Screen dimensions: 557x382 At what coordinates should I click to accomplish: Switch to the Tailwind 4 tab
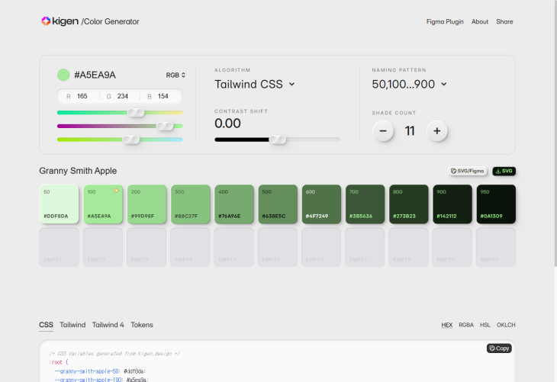click(x=108, y=325)
